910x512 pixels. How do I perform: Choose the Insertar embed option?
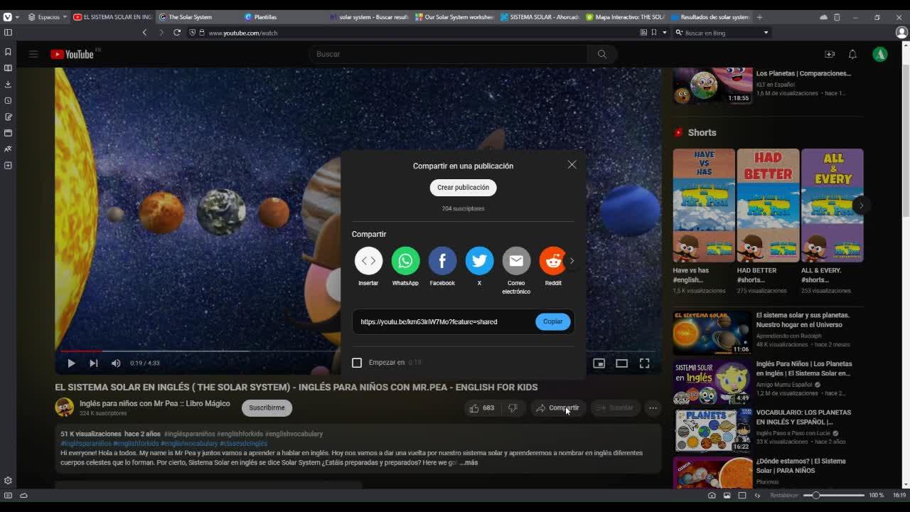[x=368, y=261]
